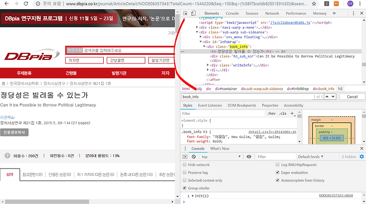Reload the DBpia page
This screenshot has height=204, width=366.
[x=26, y=4]
